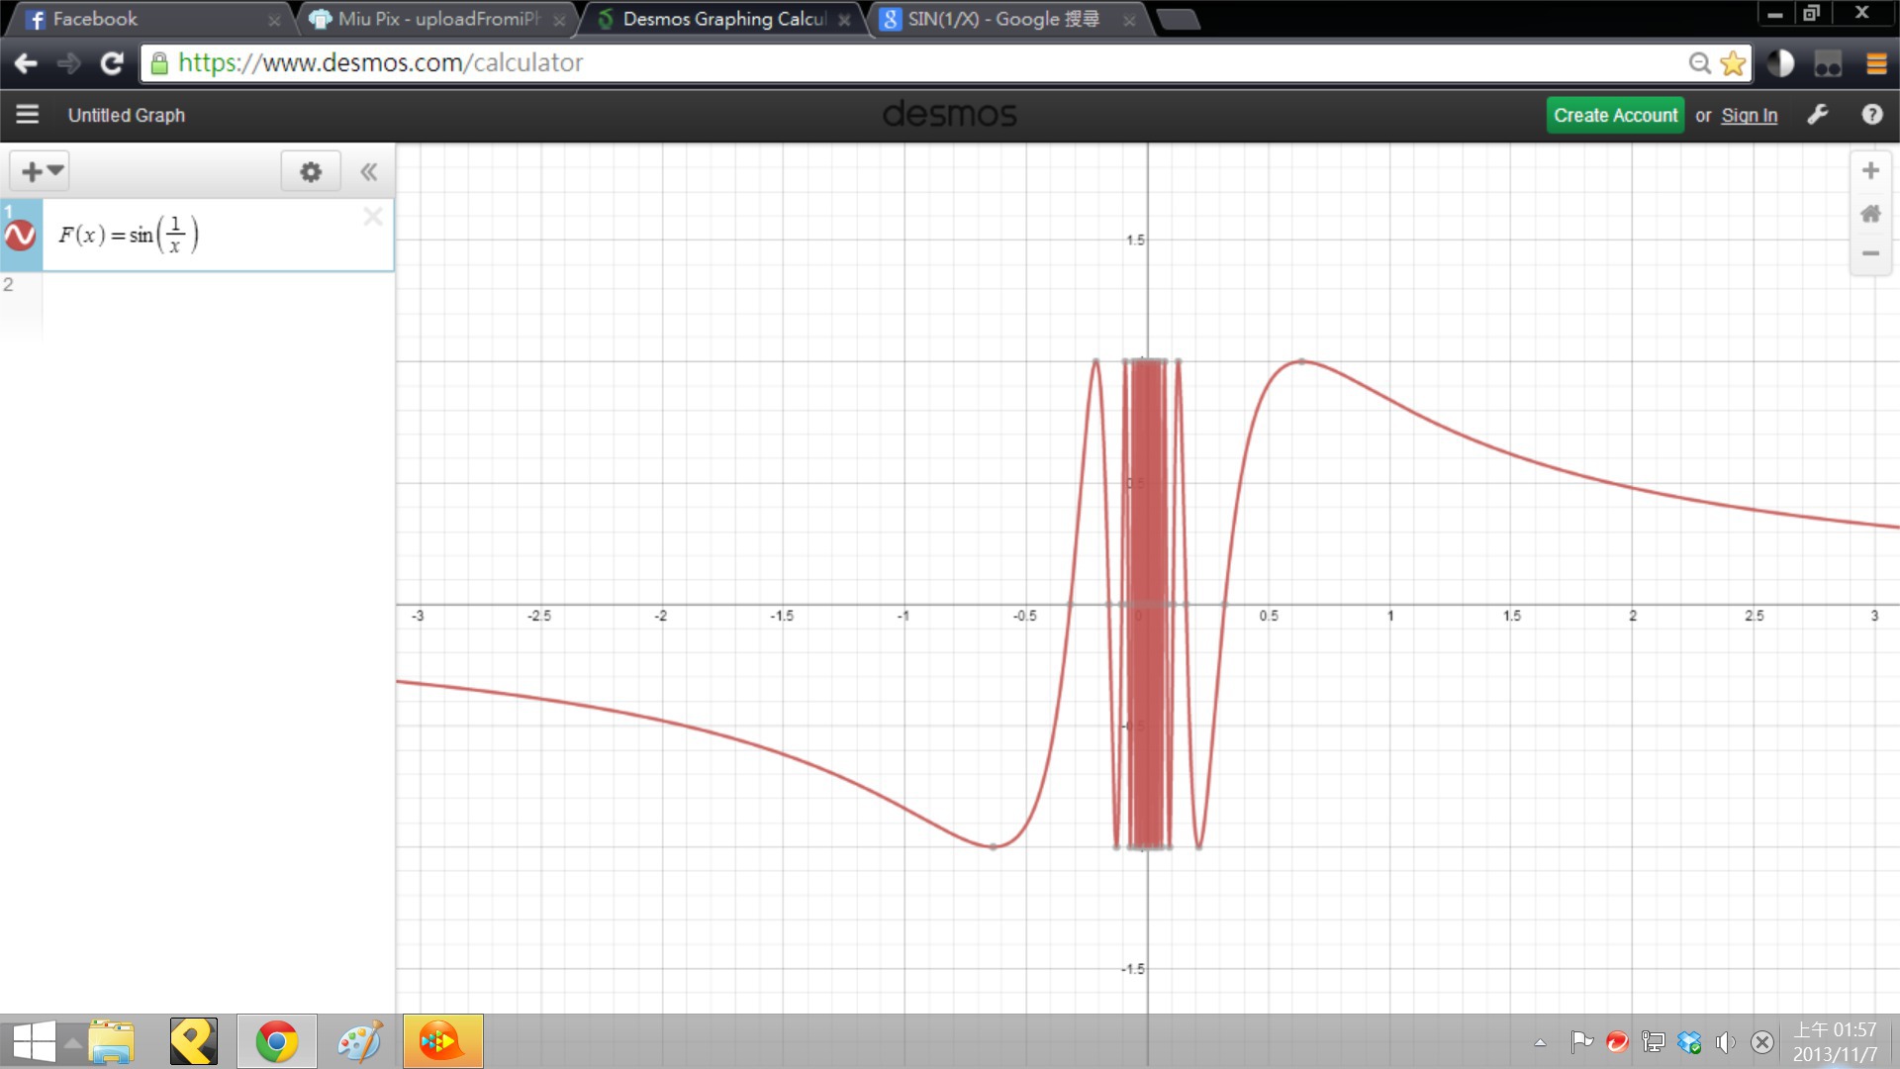Viewport: 1900px width, 1069px height.
Task: Zoom in on the graph
Action: (1870, 171)
